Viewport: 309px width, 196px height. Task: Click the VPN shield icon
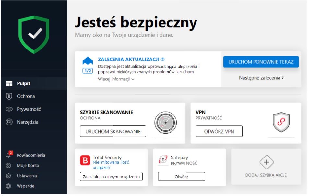[x=281, y=123]
